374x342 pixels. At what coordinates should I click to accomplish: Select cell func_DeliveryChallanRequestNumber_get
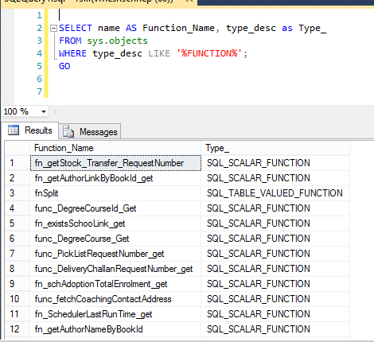tap(115, 269)
